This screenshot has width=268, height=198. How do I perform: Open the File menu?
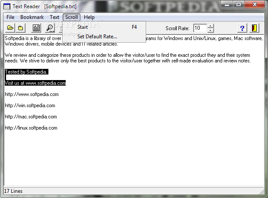click(x=10, y=17)
